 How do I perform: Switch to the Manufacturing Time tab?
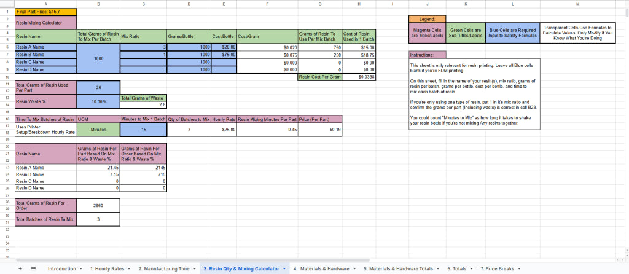point(164,268)
